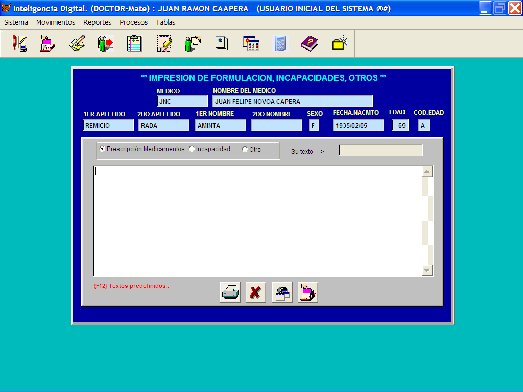Open the Reportes menu

click(98, 22)
